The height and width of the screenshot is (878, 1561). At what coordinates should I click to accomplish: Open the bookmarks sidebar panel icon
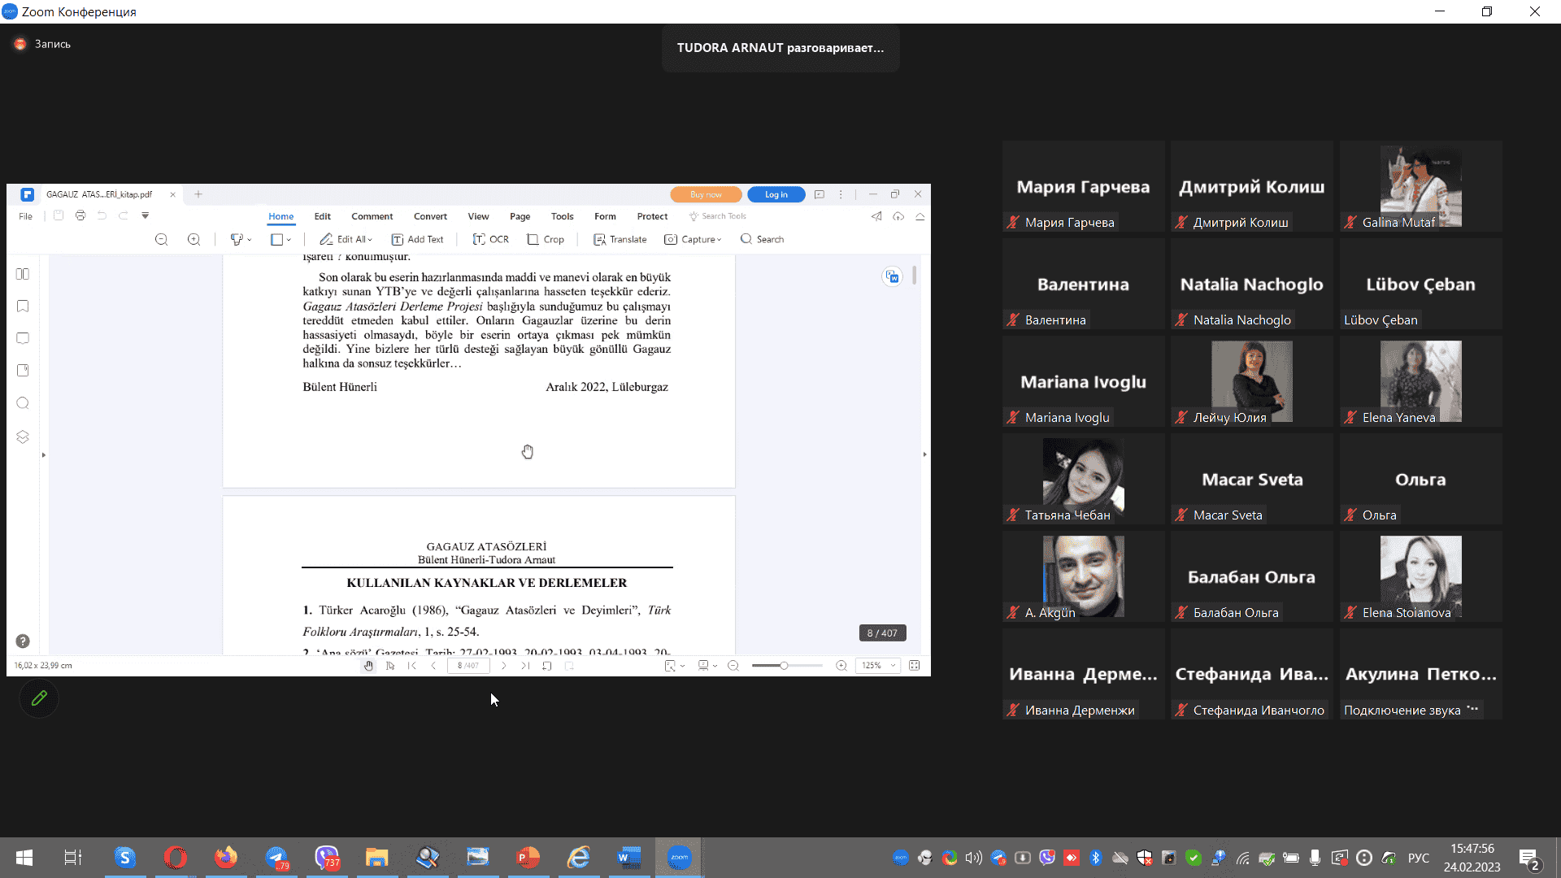tap(23, 306)
